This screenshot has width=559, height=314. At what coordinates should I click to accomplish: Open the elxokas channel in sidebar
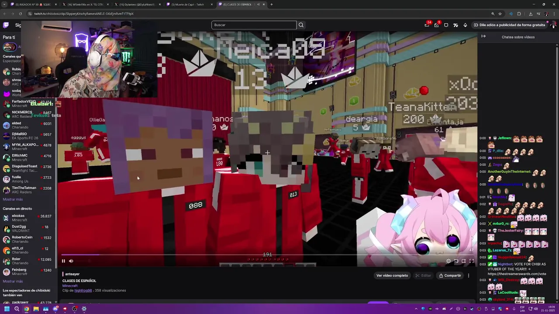[x=28, y=218]
